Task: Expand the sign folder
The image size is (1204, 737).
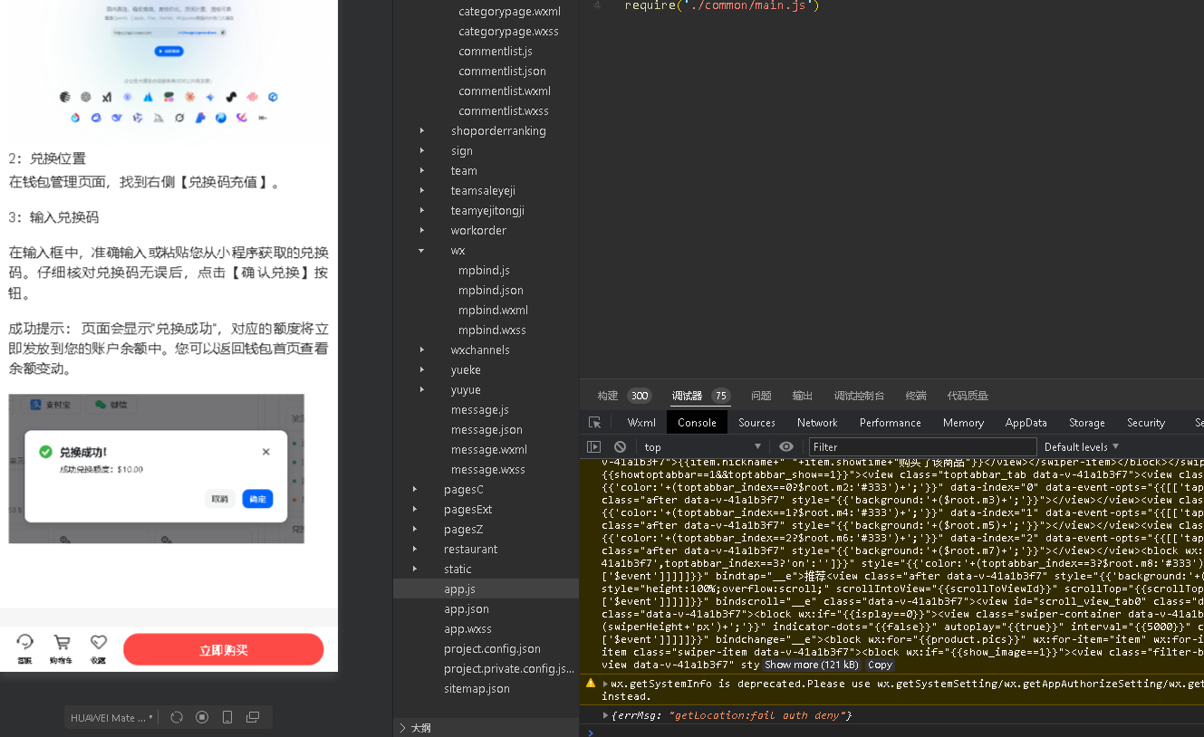Action: (421, 150)
